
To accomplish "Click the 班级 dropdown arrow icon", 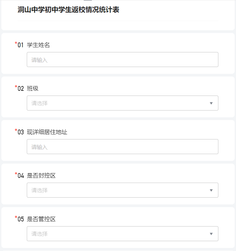I will point(211,103).
